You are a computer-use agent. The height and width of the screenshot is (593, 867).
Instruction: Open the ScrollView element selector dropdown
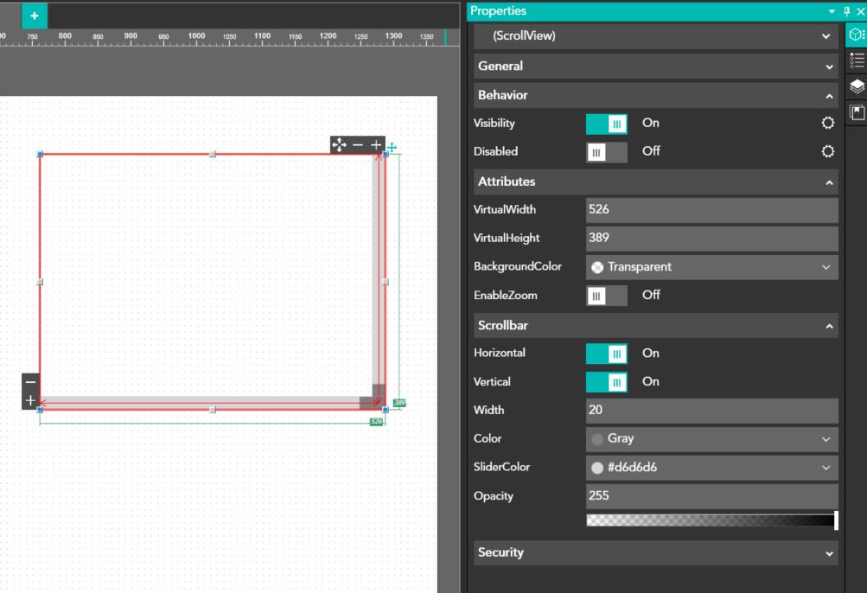coord(655,36)
